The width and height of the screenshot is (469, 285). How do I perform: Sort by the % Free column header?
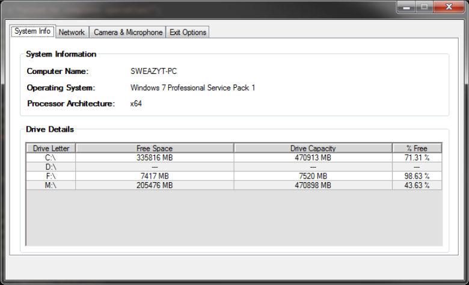(x=417, y=148)
